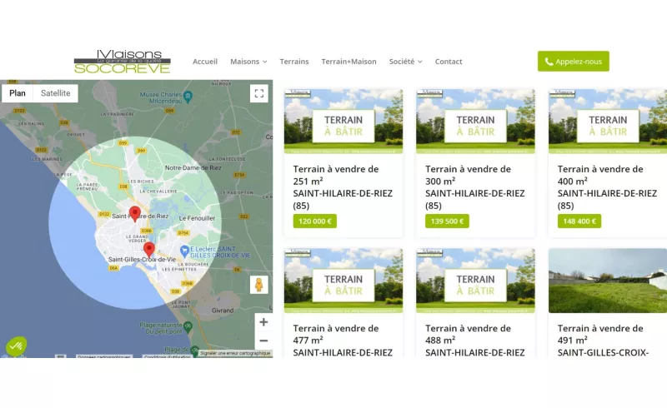Open the E.Leclerc Saint Gilles map pin
This screenshot has height=408, width=667.
[x=186, y=251]
